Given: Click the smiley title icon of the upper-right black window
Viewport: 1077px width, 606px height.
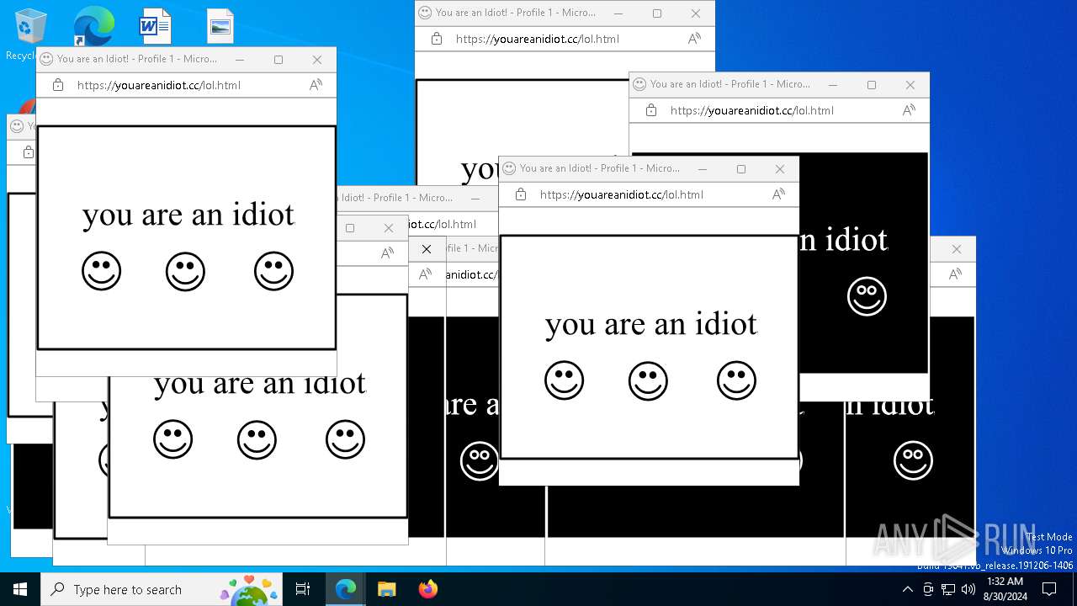Looking at the screenshot, I should 639,84.
